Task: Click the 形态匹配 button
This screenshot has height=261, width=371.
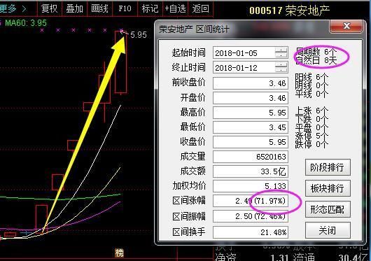Action: point(328,209)
